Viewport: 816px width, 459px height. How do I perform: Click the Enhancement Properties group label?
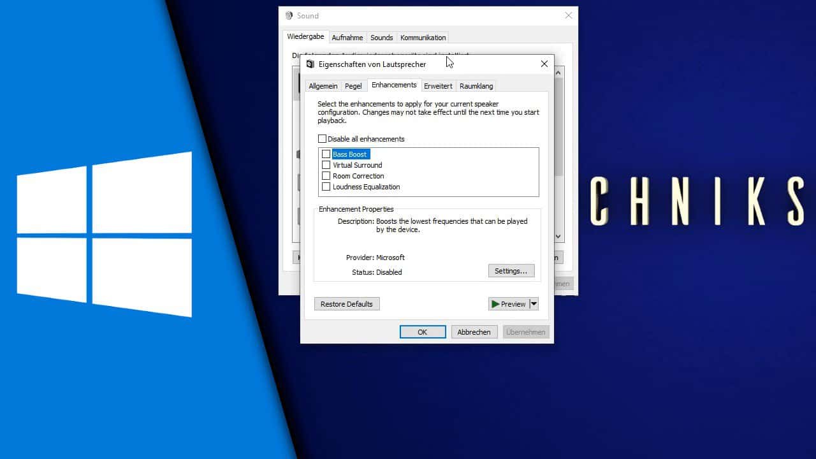tap(356, 209)
